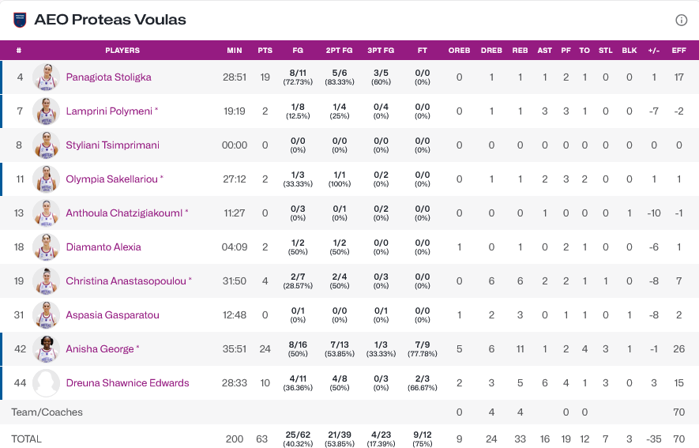The image size is (699, 448).
Task: Open Dreuna Shawnice Edwards' player page
Action: (x=127, y=383)
